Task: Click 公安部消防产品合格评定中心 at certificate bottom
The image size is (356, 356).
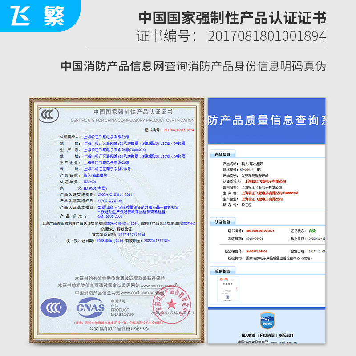Action: pyautogui.click(x=119, y=328)
